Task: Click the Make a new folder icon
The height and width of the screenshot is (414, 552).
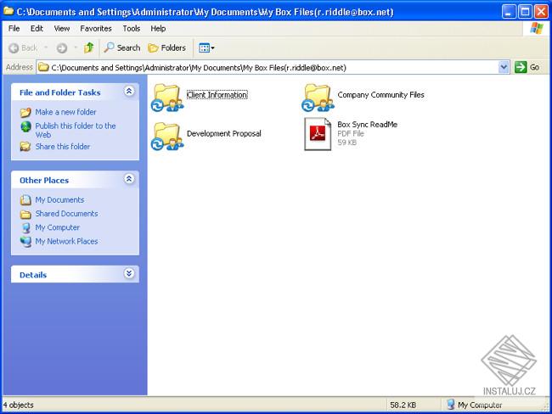Action: (x=25, y=112)
